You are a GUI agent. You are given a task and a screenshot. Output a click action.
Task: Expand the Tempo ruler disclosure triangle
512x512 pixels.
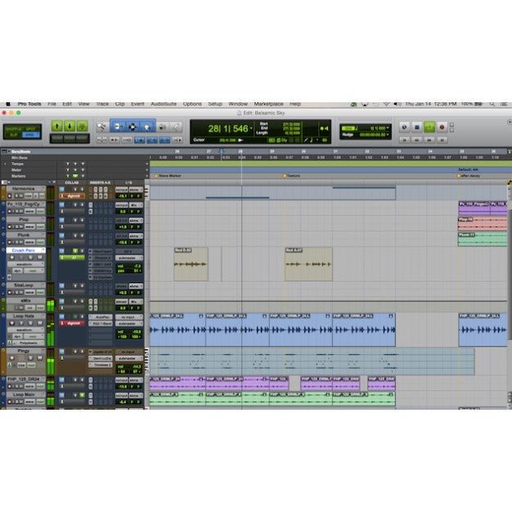pyautogui.click(x=5, y=164)
